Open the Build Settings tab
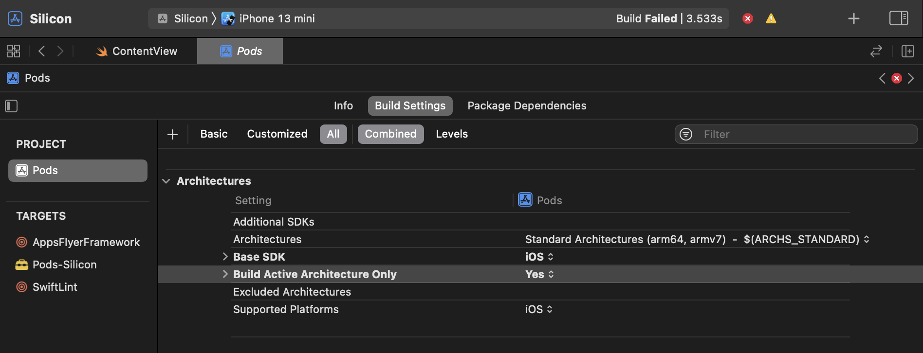The height and width of the screenshot is (353, 923). click(x=410, y=106)
